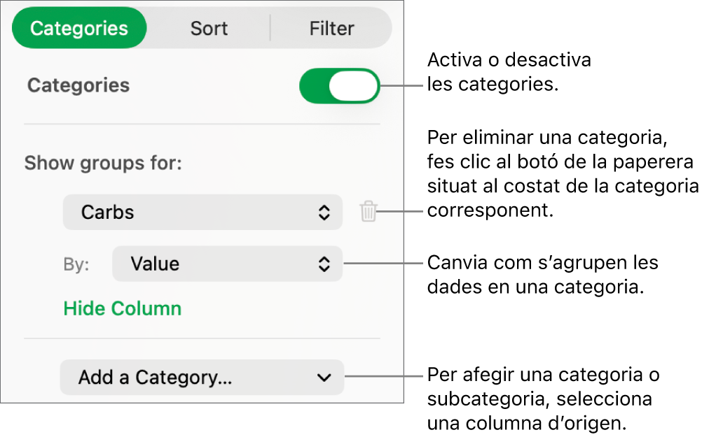Click the Hide Column link
Image resolution: width=709 pixels, height=437 pixels.
[122, 308]
